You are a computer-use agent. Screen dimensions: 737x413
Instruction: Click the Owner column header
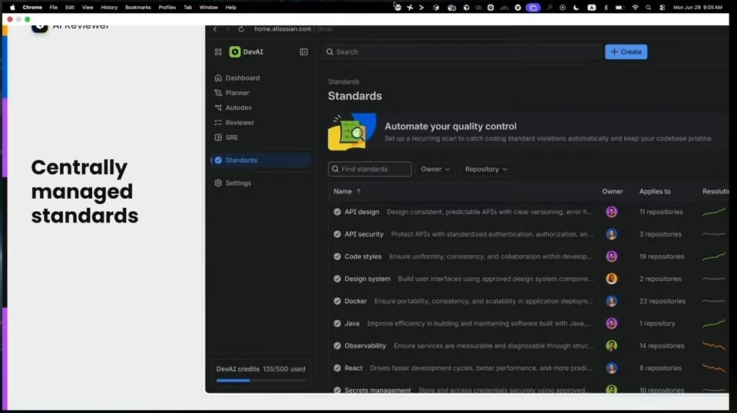[612, 191]
